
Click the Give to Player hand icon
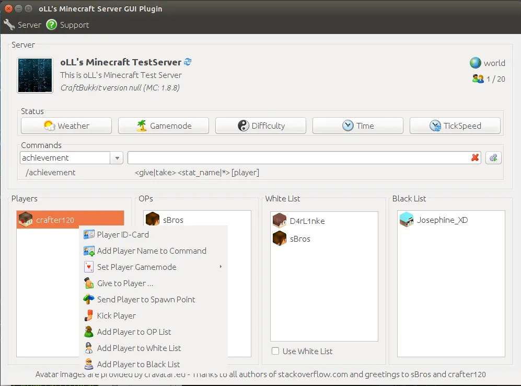(89, 283)
